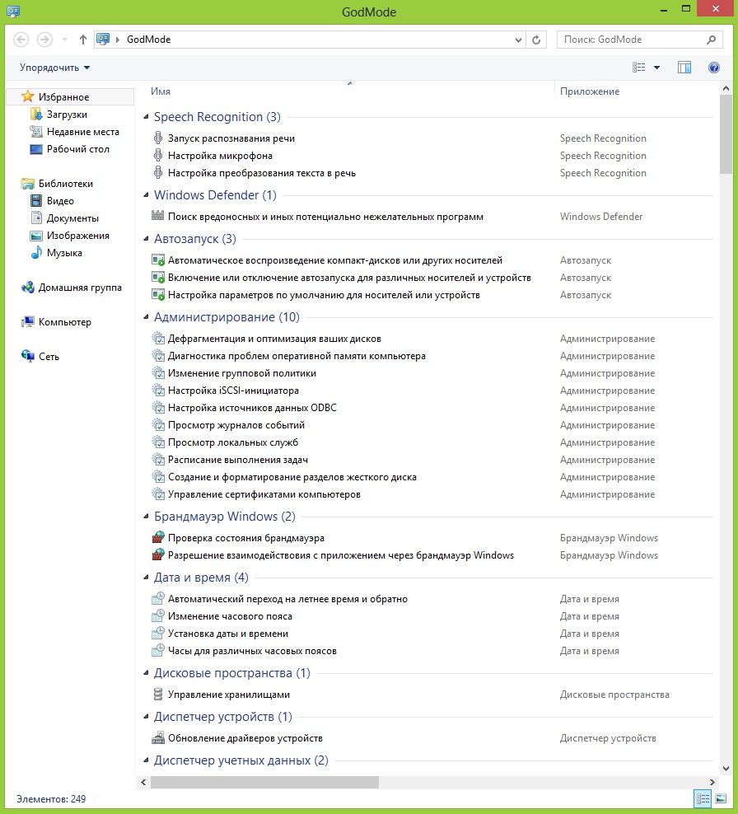
Task: Show the preview pane icon
Action: [684, 68]
